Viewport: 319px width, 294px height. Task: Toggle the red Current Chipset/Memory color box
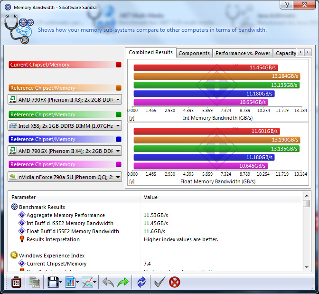coord(119,65)
